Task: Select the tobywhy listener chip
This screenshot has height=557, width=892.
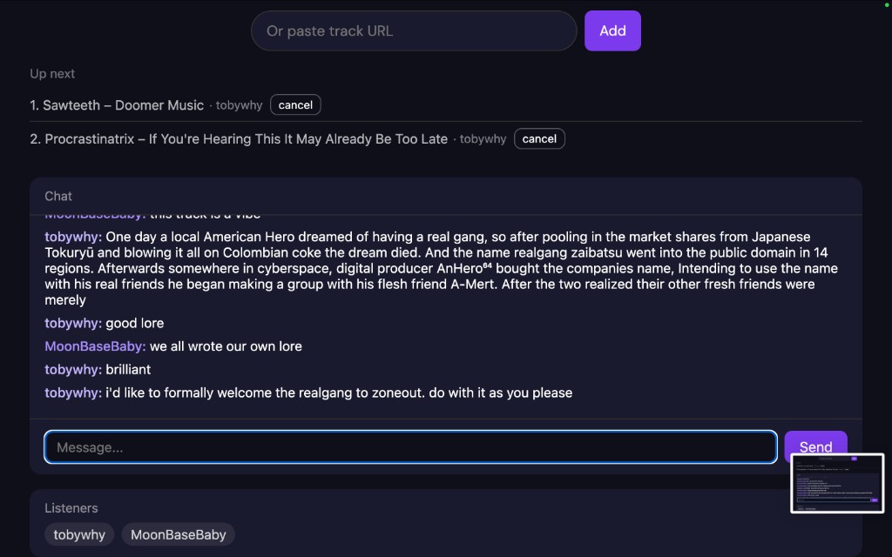Action: coord(79,535)
